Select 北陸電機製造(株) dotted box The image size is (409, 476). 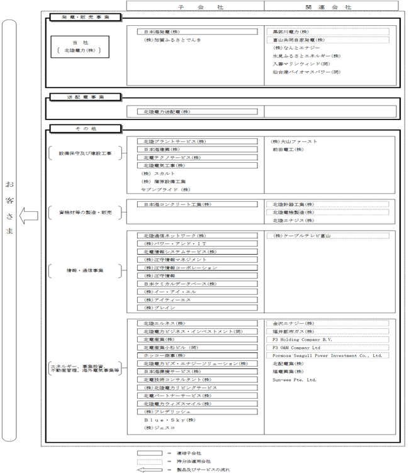point(328,213)
